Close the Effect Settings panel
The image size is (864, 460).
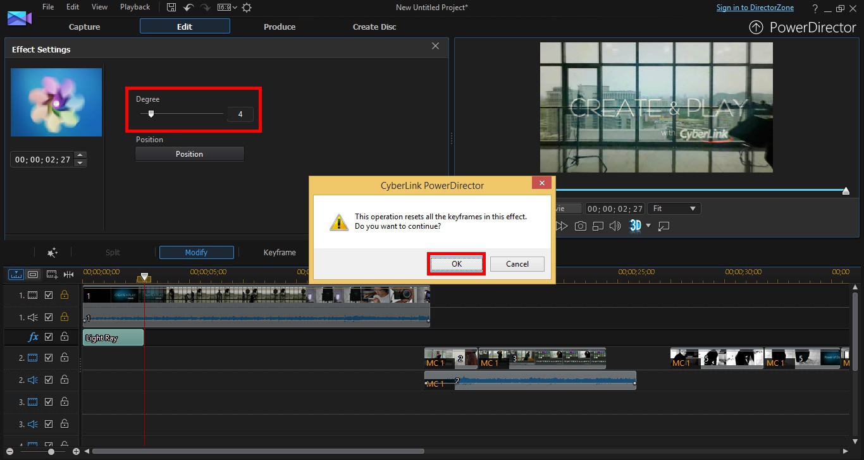point(435,46)
